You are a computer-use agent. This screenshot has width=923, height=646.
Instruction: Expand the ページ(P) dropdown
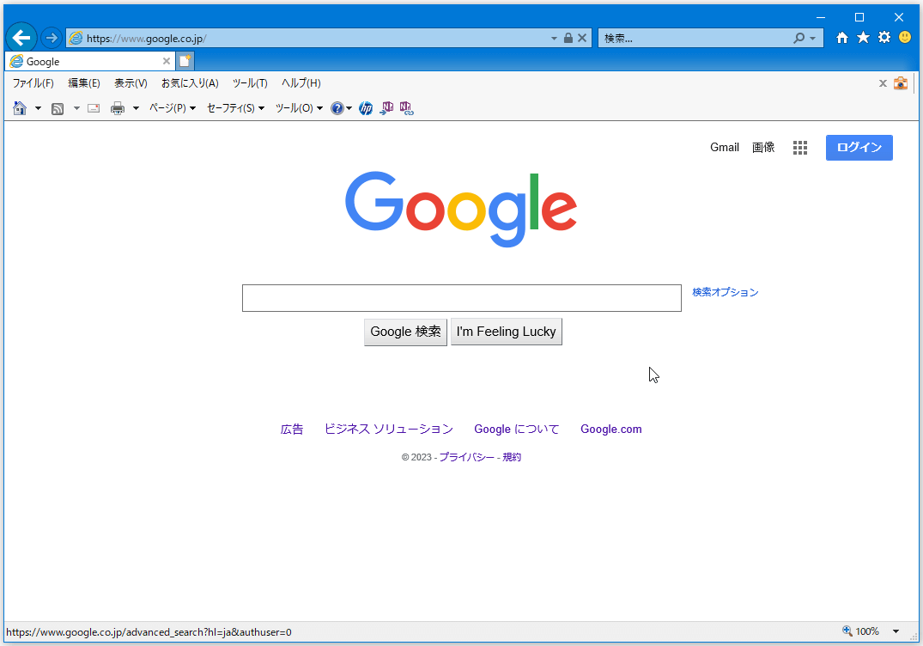click(173, 108)
